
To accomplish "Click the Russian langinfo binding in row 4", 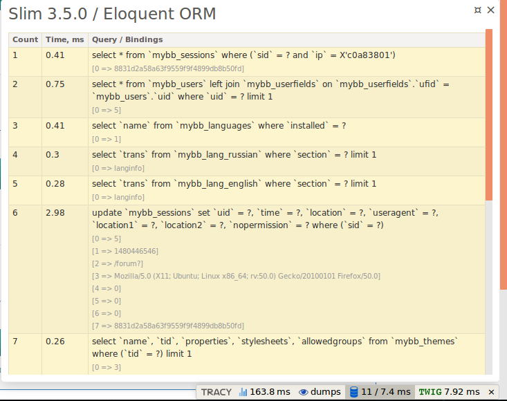I will click(x=118, y=168).
